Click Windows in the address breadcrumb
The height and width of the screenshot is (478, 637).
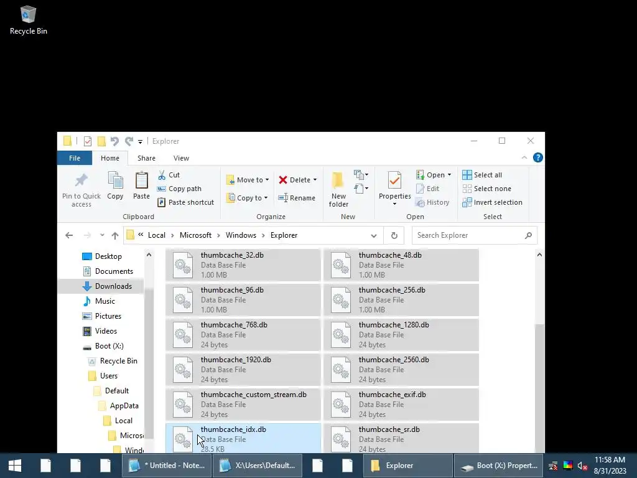point(241,235)
